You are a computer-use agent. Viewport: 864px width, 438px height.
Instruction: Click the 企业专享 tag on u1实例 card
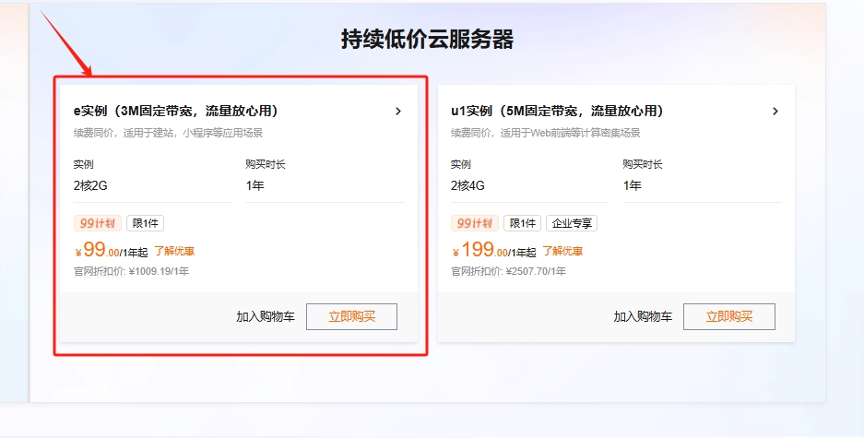tap(572, 223)
